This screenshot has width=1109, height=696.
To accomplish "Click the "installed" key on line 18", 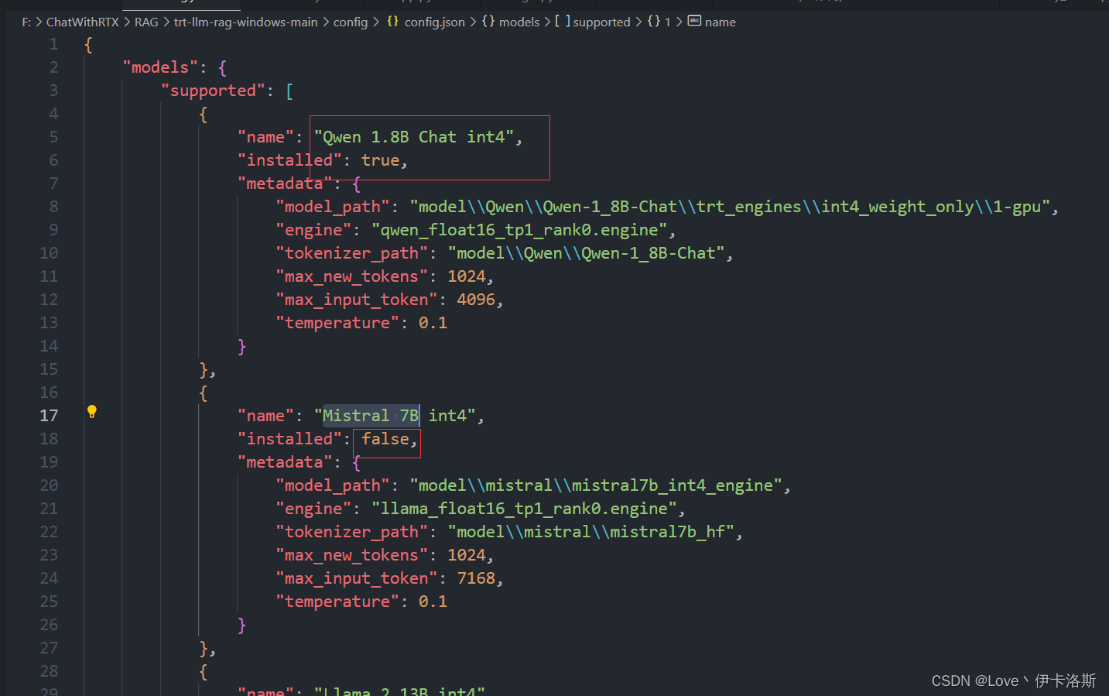I will 289,439.
